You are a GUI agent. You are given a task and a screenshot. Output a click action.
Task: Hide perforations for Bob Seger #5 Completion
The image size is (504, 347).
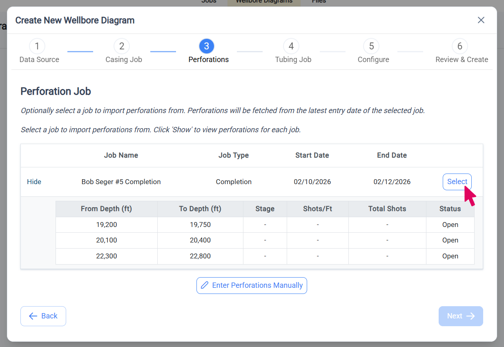34,182
